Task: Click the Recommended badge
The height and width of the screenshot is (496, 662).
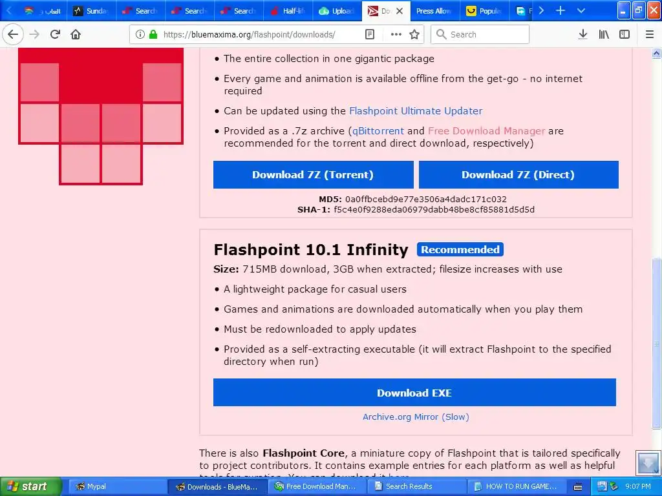Action: (x=460, y=249)
